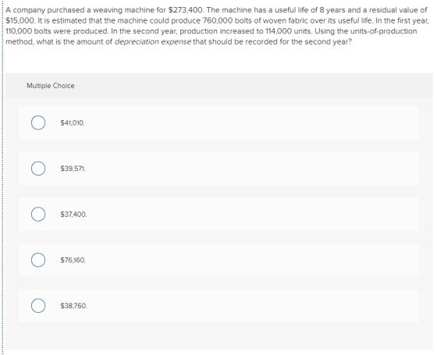
Task: Select the $76,160 radio button
Action: 38,260
